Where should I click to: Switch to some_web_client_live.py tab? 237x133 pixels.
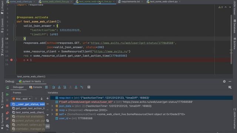55,1
